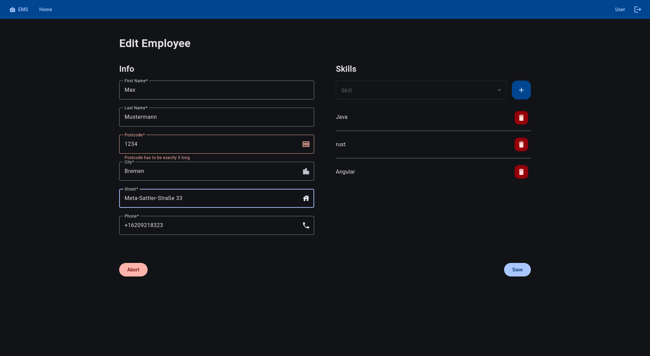
Task: Save the employee changes
Action: [517, 270]
